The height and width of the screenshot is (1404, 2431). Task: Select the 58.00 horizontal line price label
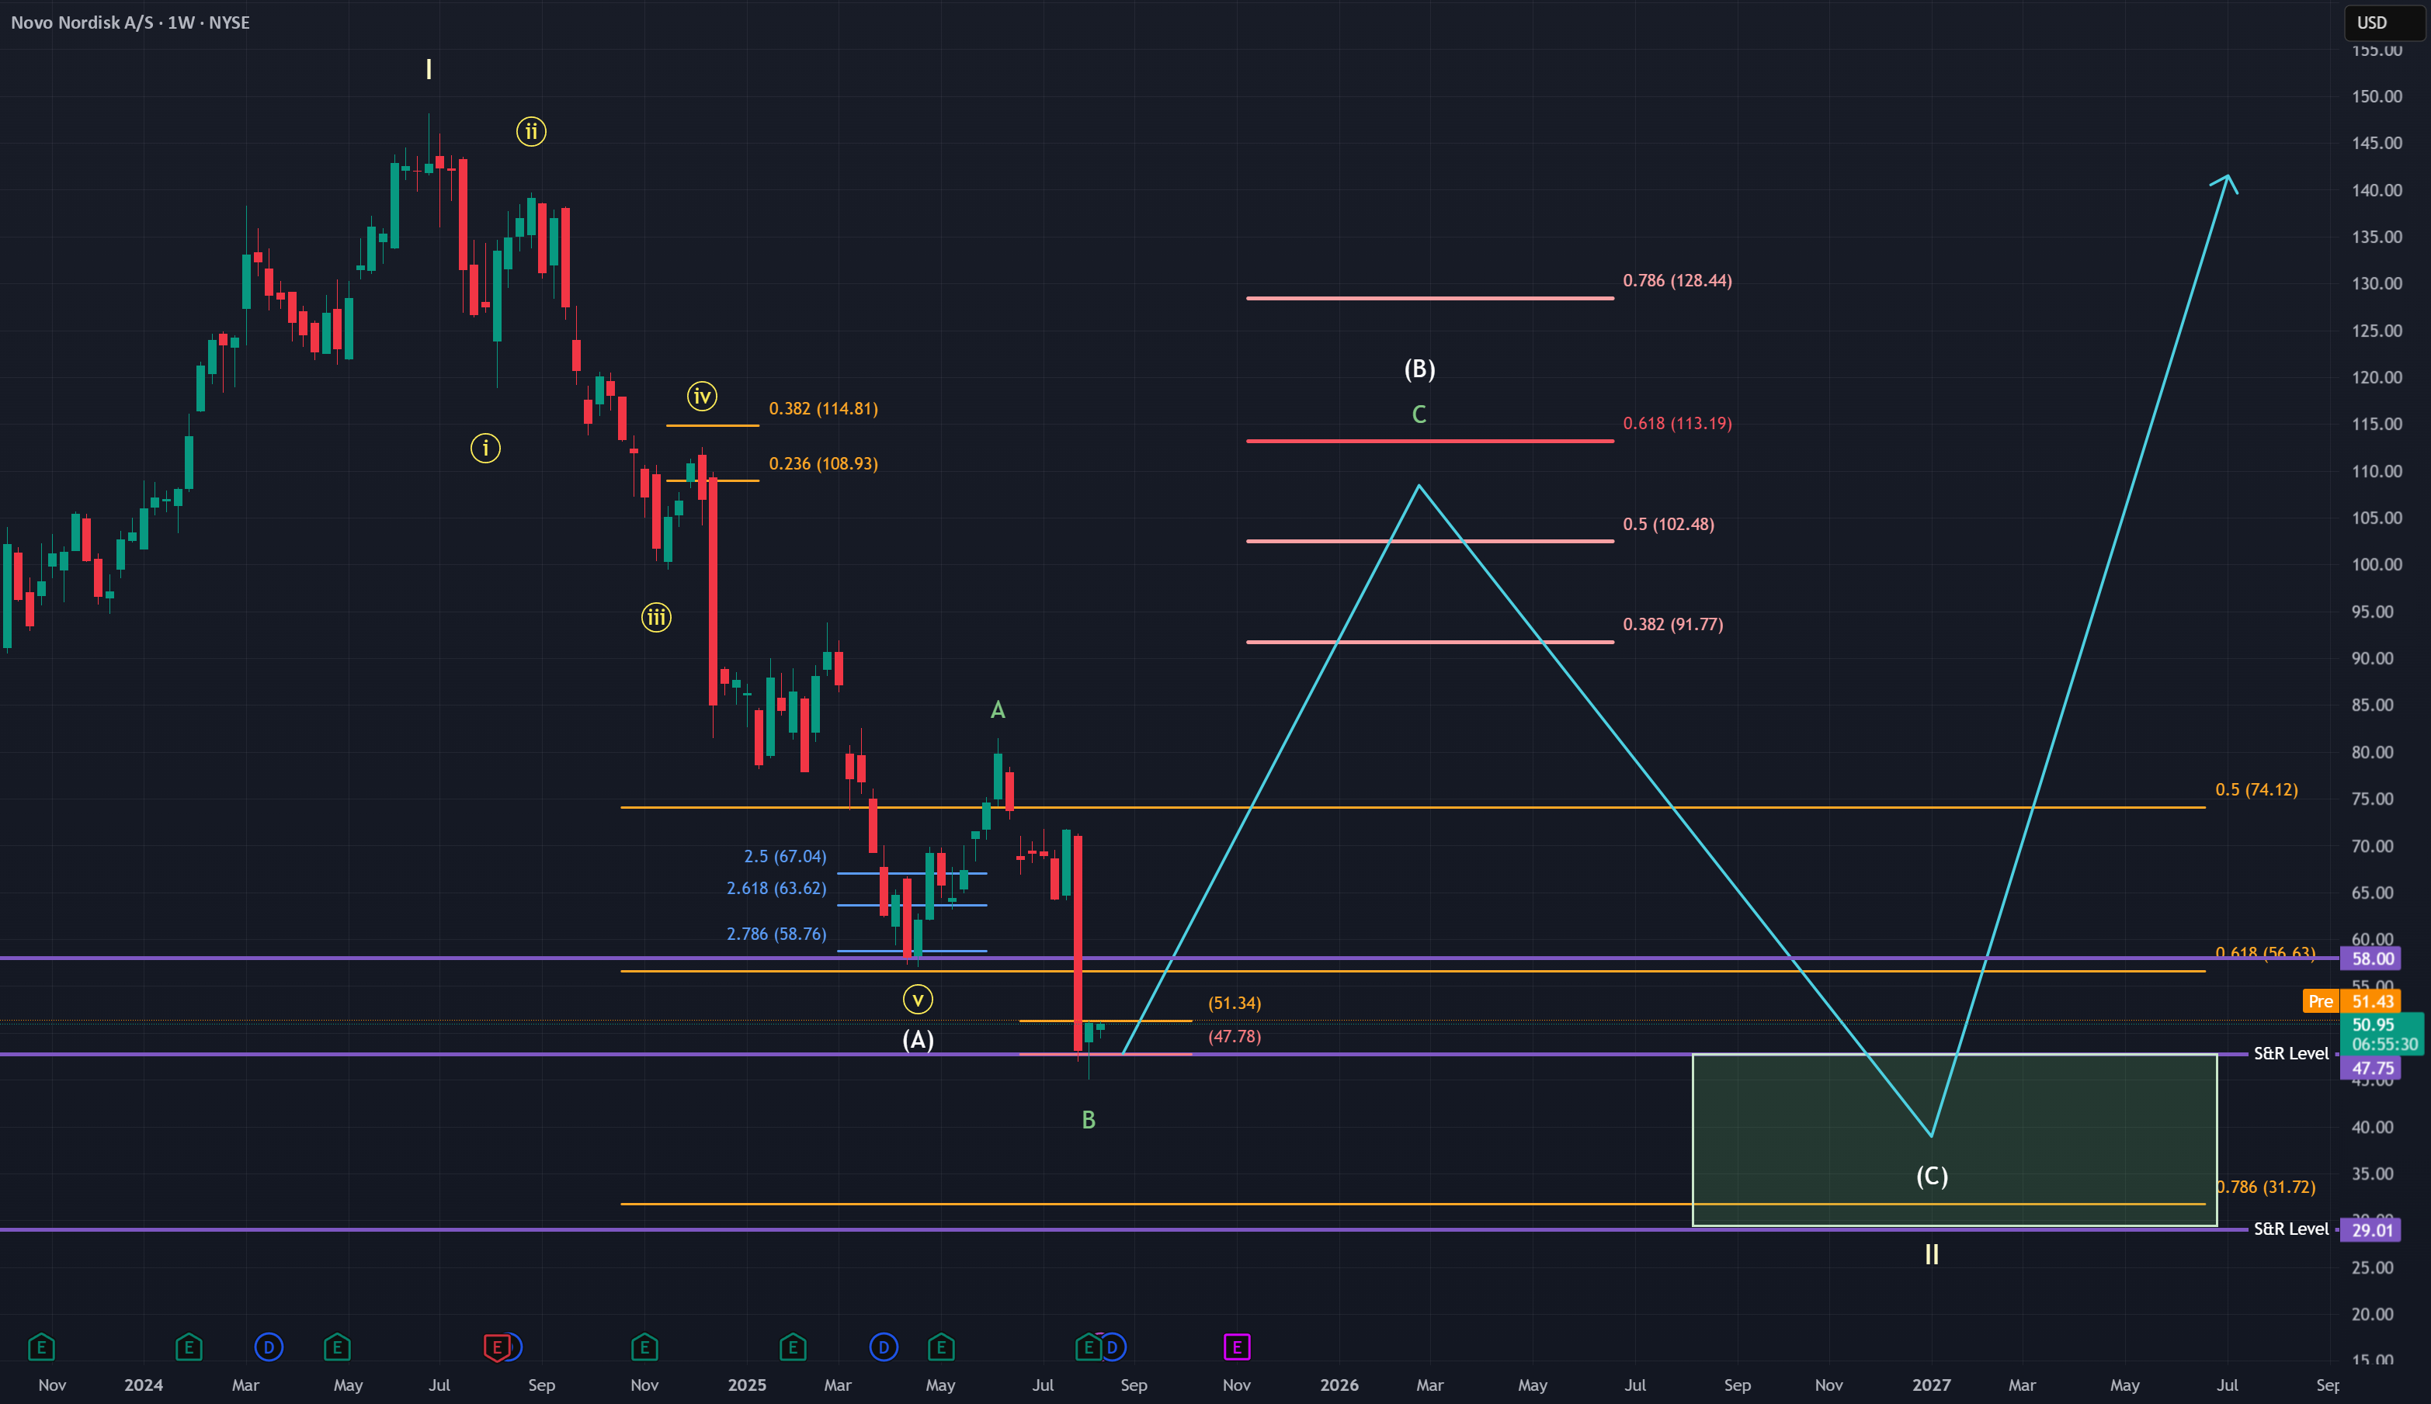point(2372,959)
